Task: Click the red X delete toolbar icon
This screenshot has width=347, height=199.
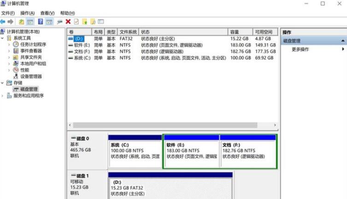Action: (68, 22)
